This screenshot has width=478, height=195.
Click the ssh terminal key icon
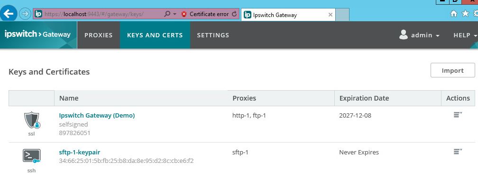click(x=31, y=156)
